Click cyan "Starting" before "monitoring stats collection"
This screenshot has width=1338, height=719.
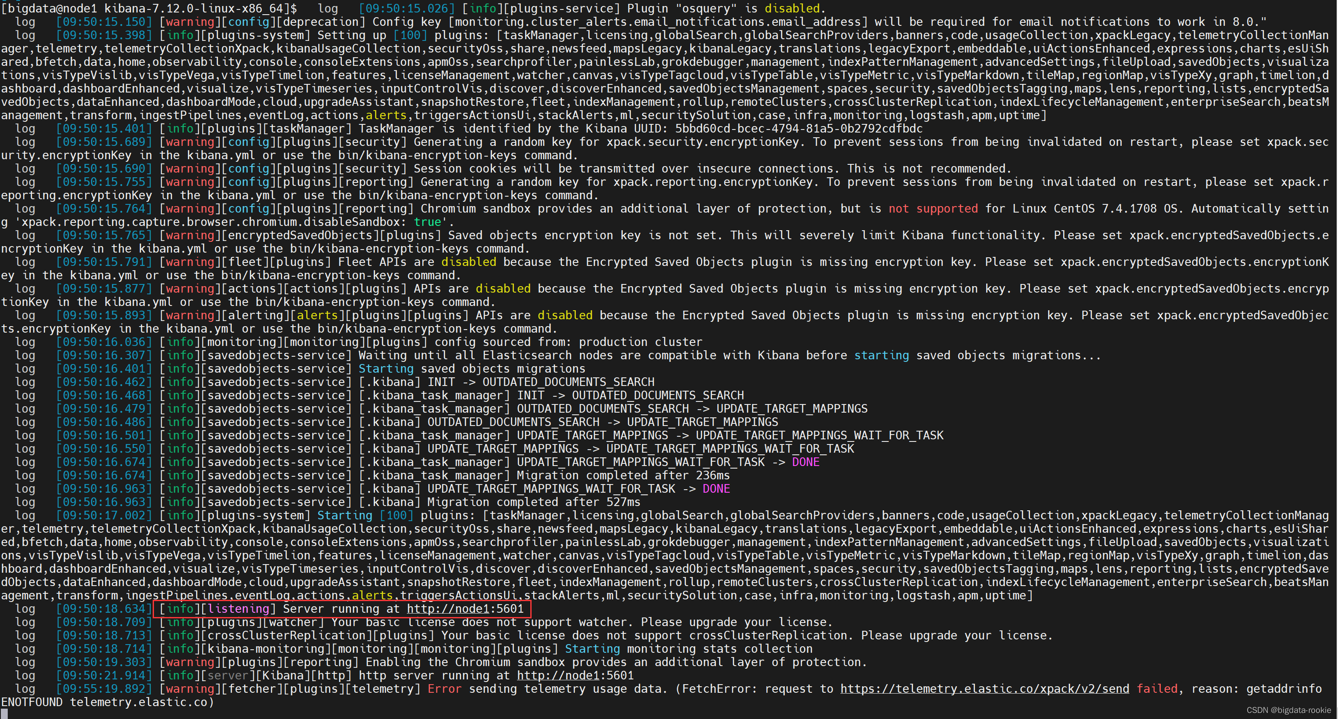coord(592,648)
